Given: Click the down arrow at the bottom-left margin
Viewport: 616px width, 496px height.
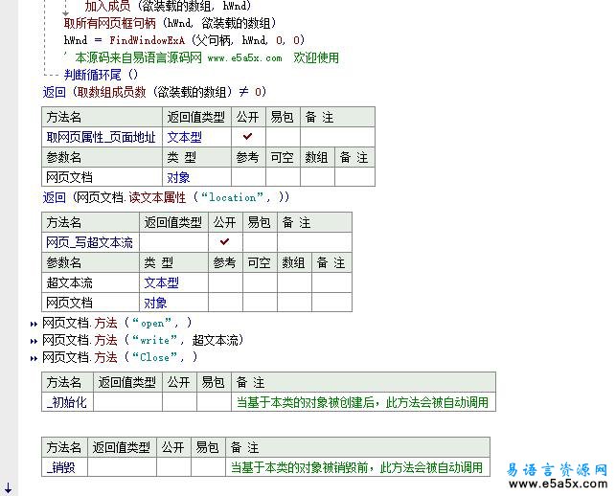Looking at the screenshot, I should (x=9, y=489).
